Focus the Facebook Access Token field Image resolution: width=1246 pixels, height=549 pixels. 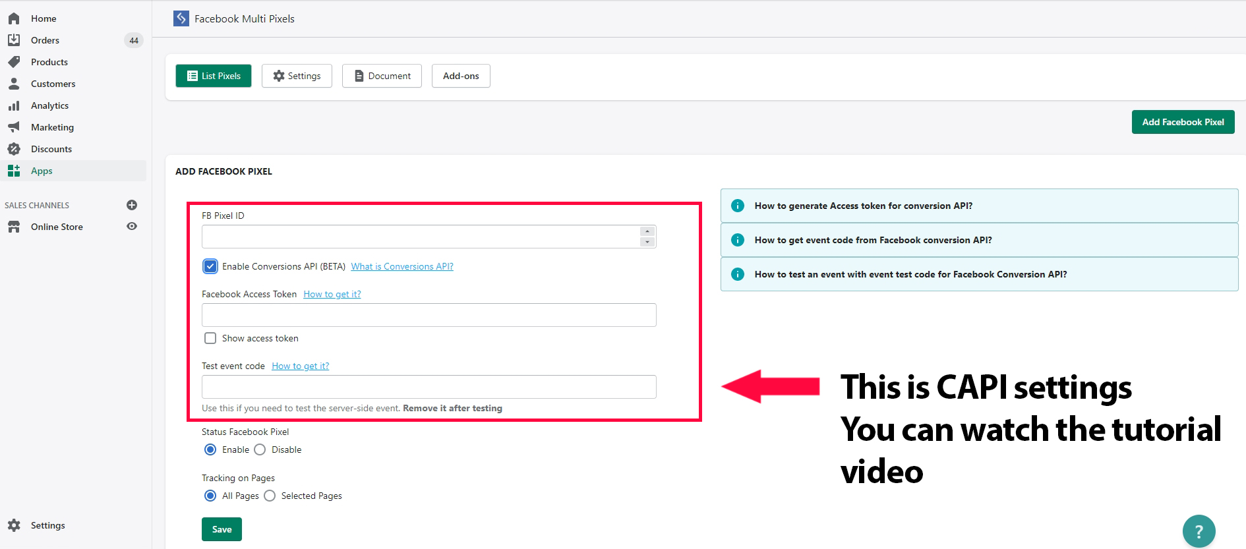[429, 315]
